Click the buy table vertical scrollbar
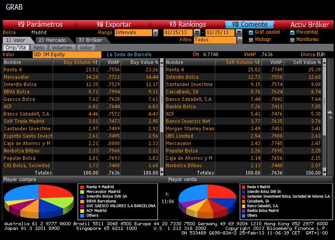This screenshot has height=240, width=335. click(162, 117)
